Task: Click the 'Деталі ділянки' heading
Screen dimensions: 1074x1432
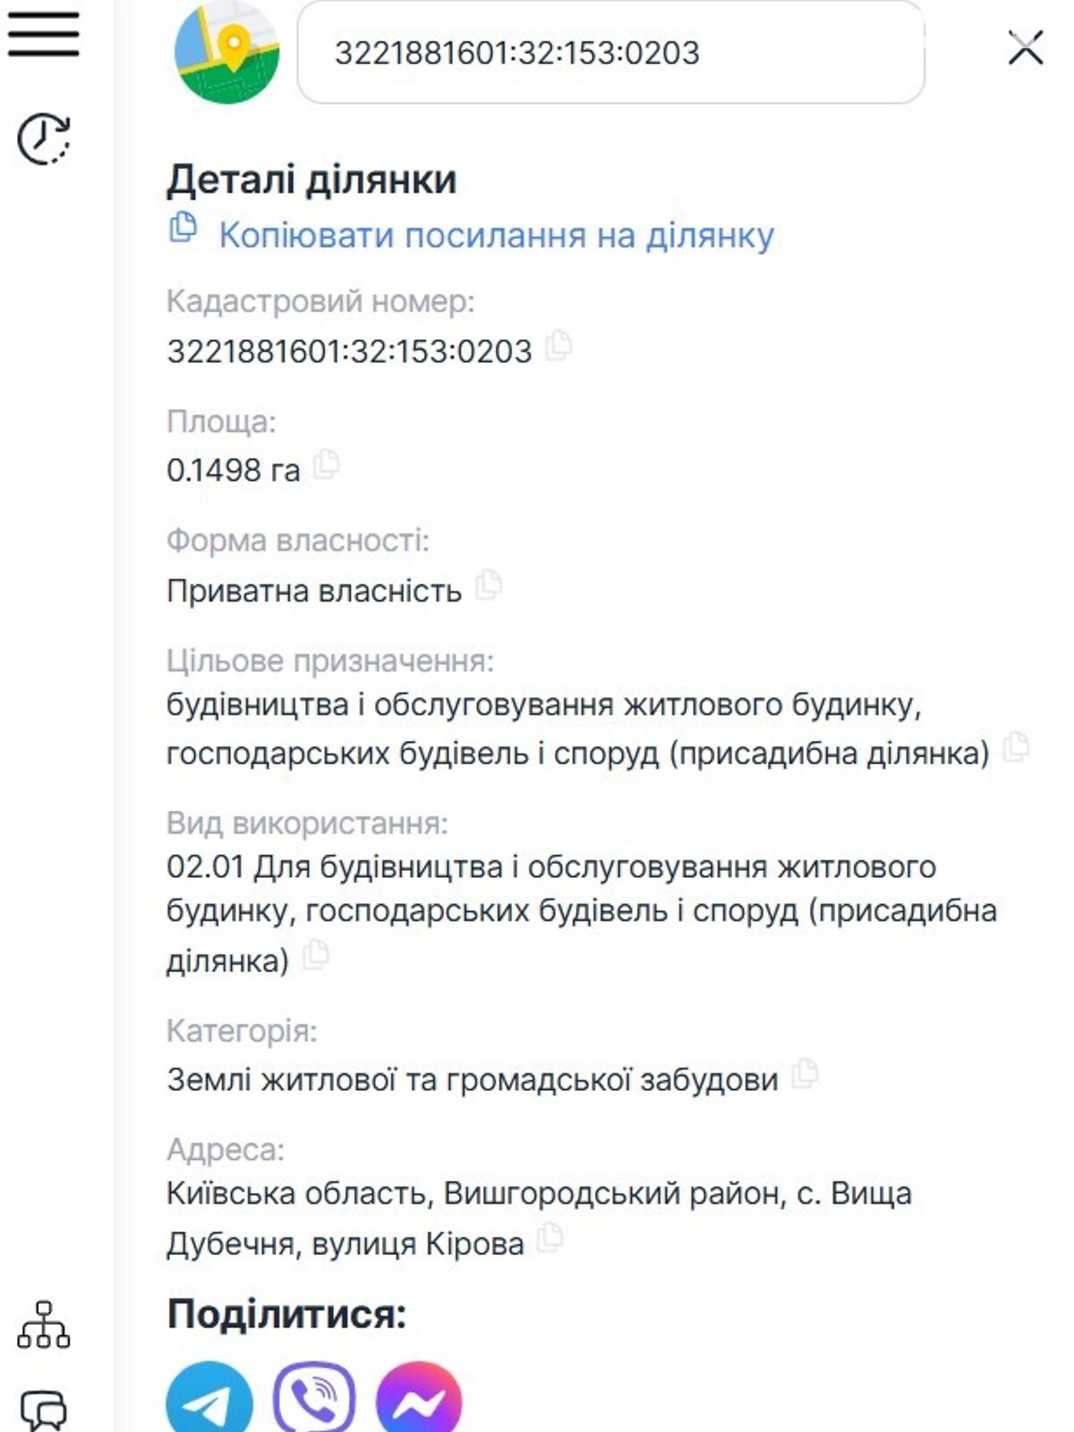Action: point(311,180)
